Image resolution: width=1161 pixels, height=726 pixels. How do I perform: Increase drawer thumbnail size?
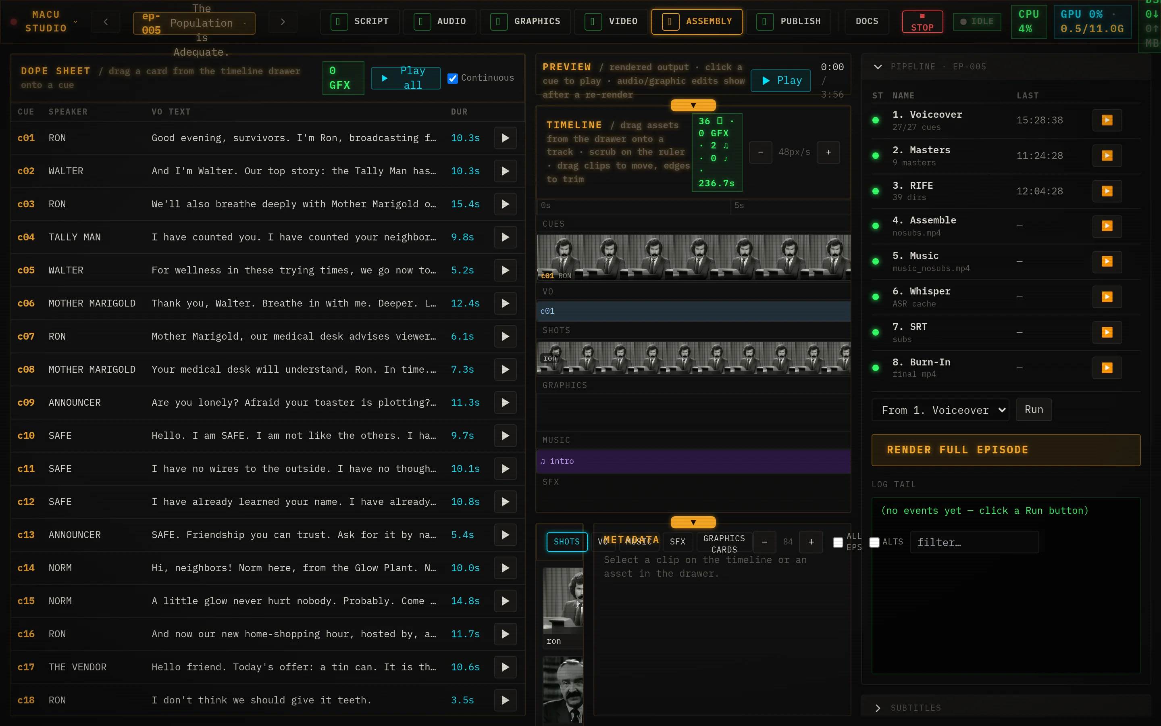(811, 542)
